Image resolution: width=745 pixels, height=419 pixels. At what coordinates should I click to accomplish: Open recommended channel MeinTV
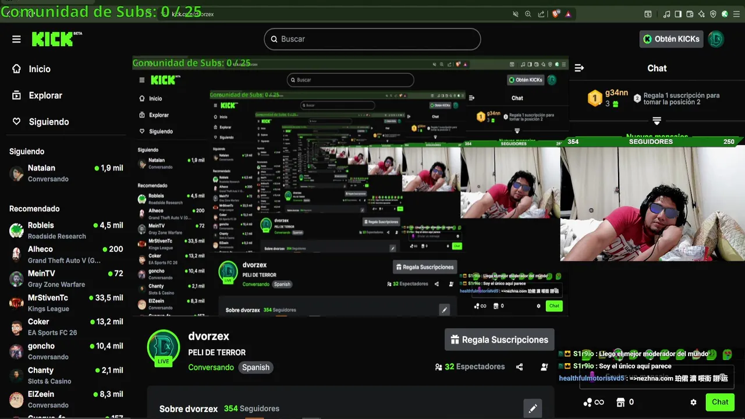(x=66, y=279)
